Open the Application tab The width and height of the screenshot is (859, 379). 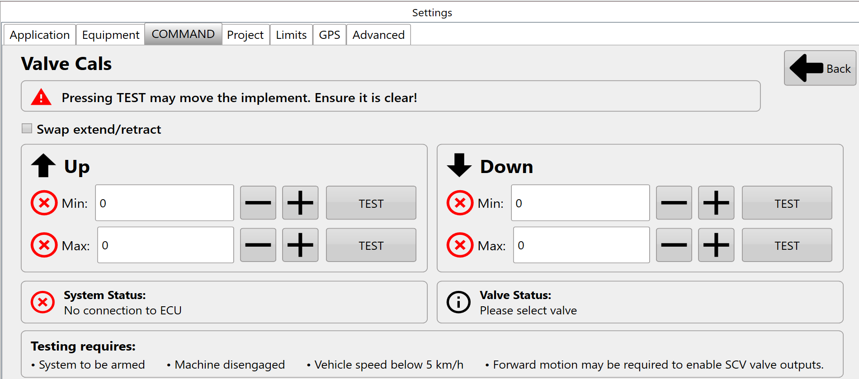point(40,35)
